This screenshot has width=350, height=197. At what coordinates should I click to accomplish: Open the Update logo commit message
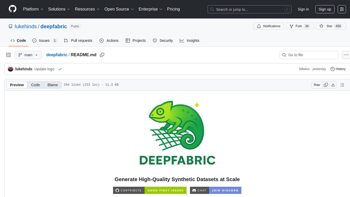44,69
